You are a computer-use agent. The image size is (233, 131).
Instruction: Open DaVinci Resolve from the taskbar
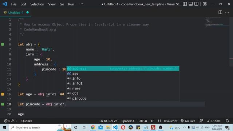(131, 127)
